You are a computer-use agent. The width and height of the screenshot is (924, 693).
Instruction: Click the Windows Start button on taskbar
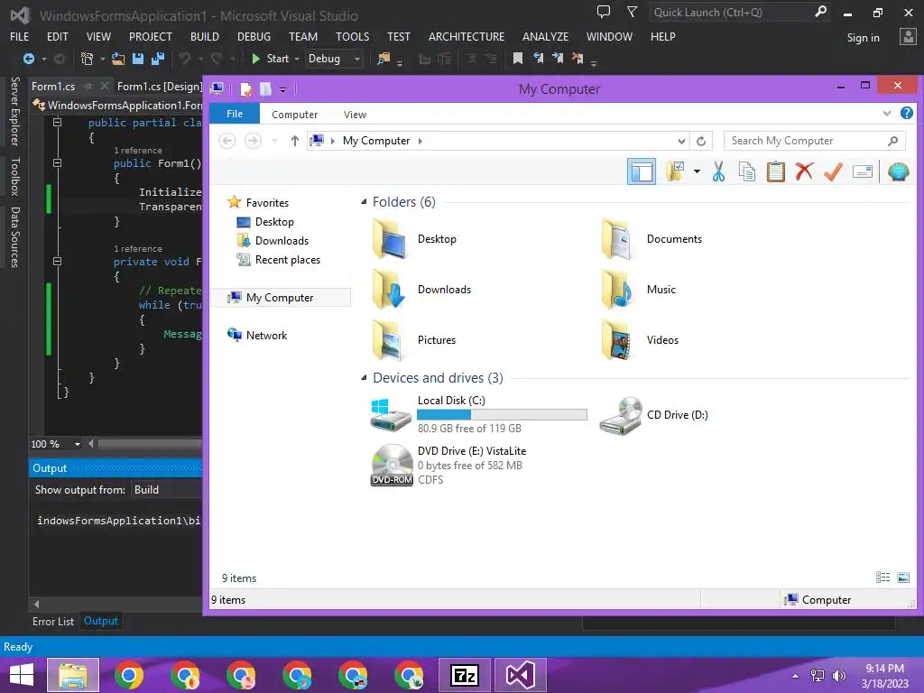(x=22, y=675)
